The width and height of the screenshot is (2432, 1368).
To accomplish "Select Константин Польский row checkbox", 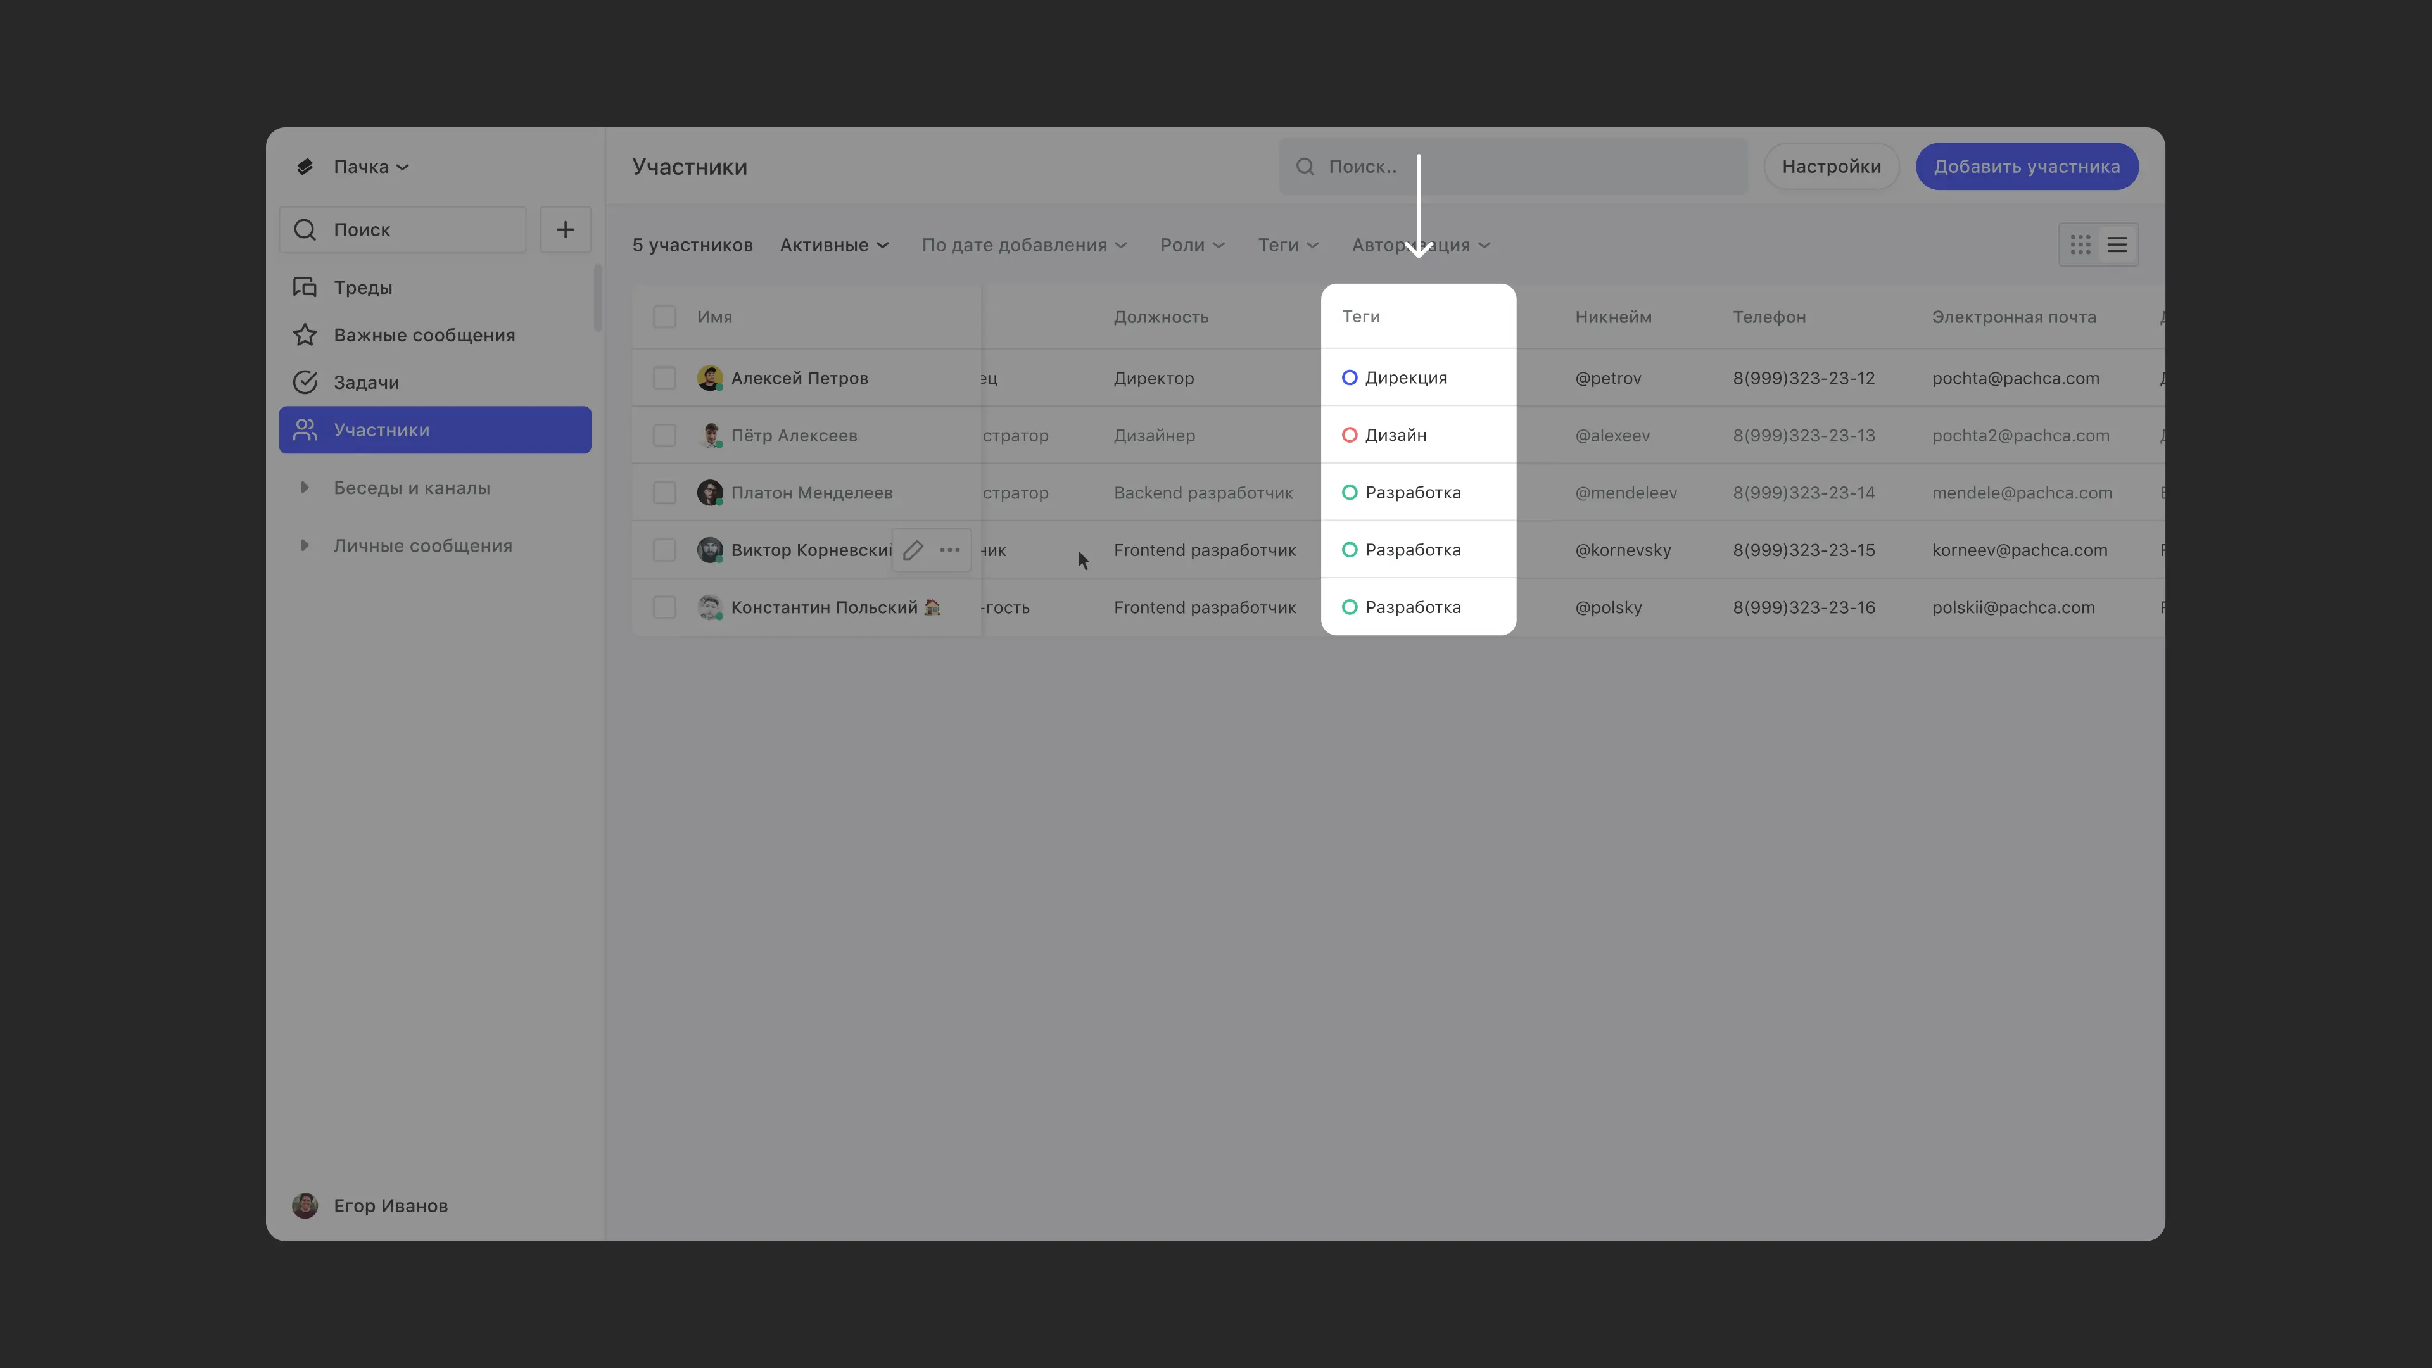I will pos(664,608).
